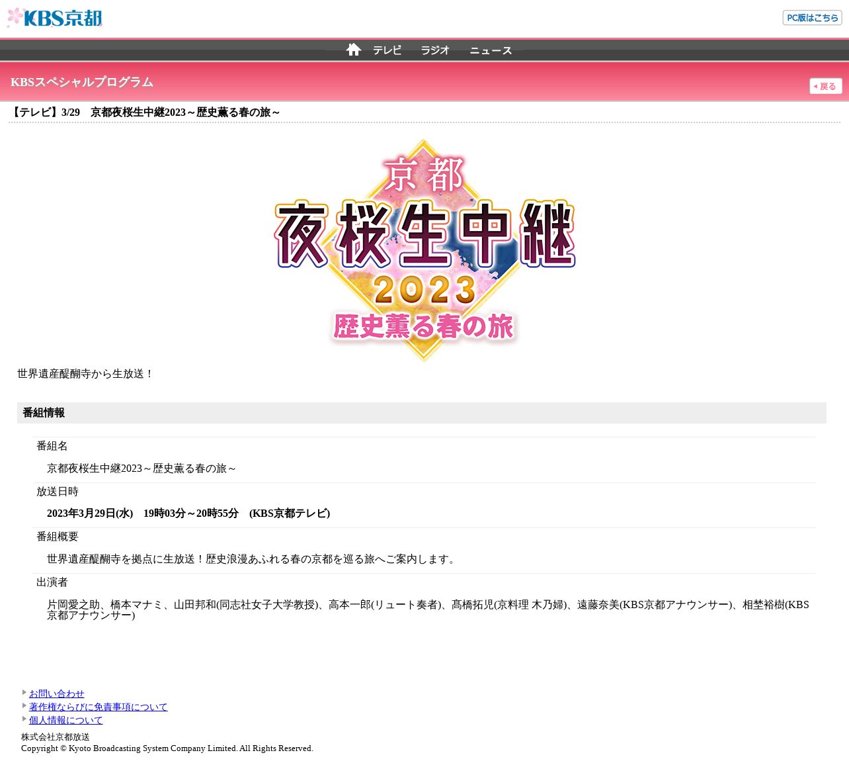Select 株式会社京都放送 footer text
This screenshot has height=761, width=849.
[56, 737]
